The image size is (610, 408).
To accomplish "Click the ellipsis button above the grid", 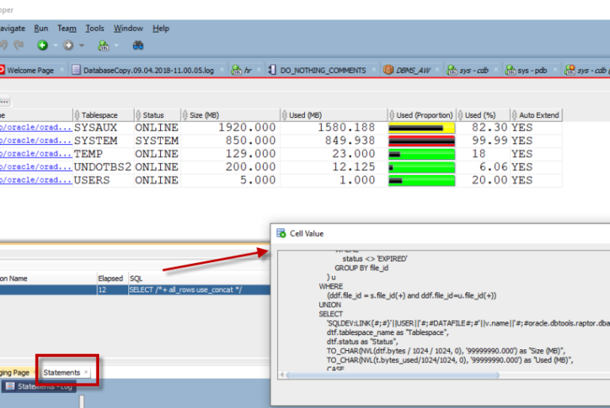I will tap(5, 101).
